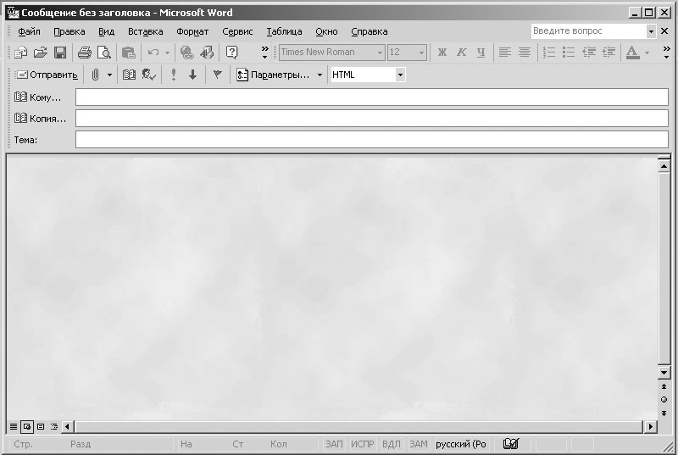This screenshot has width=678, height=455.
Task: Toggle underline formatting (Ч)
Action: pos(481,53)
